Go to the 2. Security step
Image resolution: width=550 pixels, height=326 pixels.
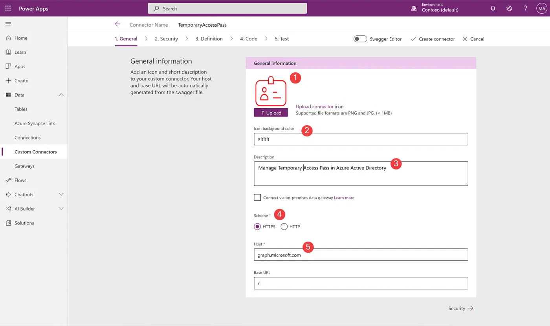tap(166, 39)
